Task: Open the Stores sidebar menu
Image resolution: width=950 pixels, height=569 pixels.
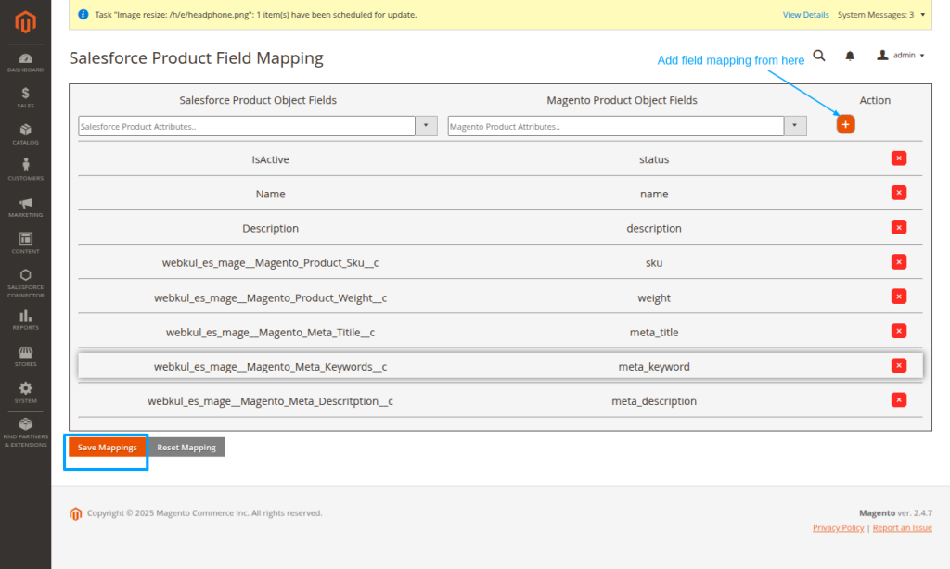Action: pos(25,357)
